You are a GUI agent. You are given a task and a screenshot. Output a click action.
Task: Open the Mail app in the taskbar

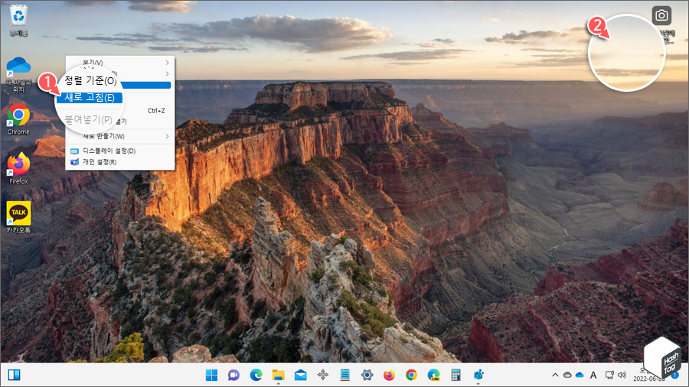301,376
